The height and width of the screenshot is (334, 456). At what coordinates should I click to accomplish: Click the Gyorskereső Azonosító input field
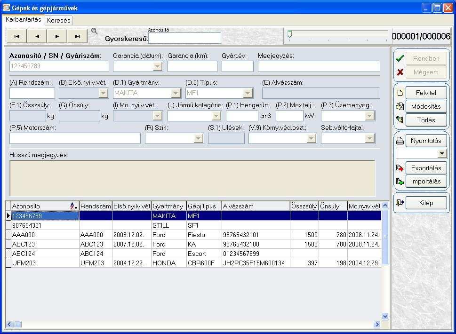pos(184,38)
